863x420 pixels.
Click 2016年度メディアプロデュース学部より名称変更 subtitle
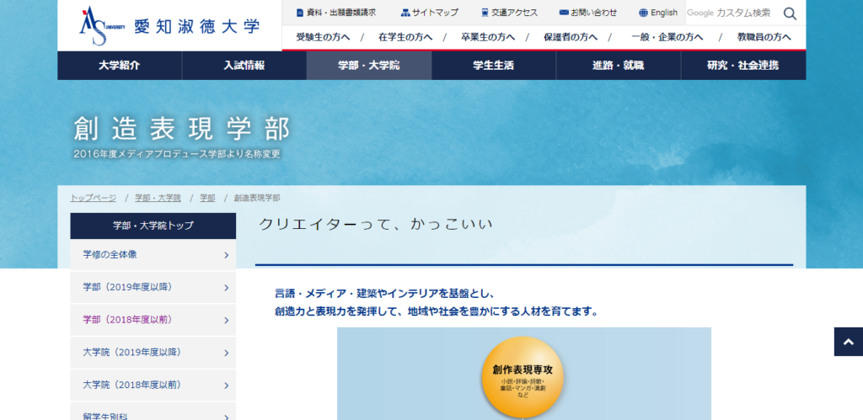[x=177, y=155]
